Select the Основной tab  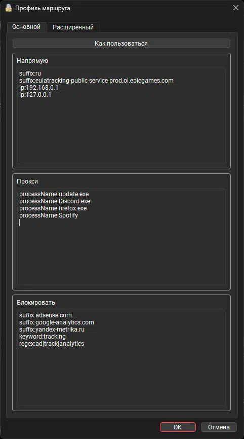point(26,27)
